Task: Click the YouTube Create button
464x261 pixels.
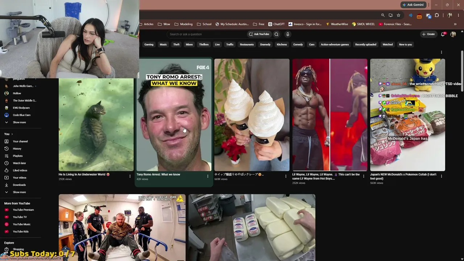Action: (x=428, y=34)
